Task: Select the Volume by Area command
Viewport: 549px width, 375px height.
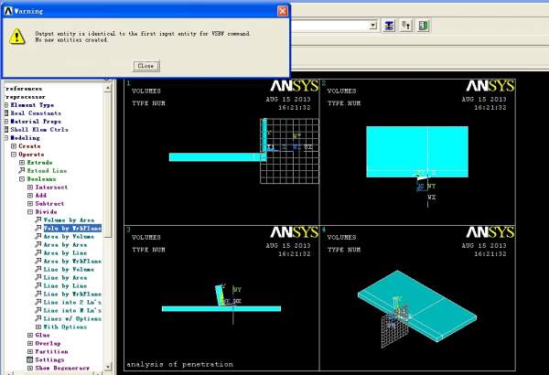Action: pos(69,220)
